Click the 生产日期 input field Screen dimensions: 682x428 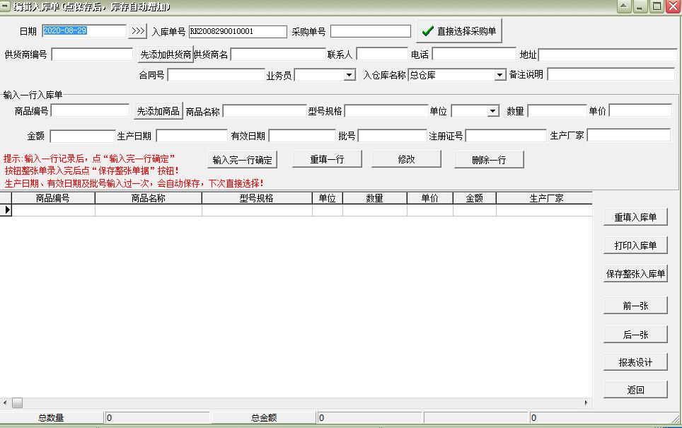(x=192, y=136)
